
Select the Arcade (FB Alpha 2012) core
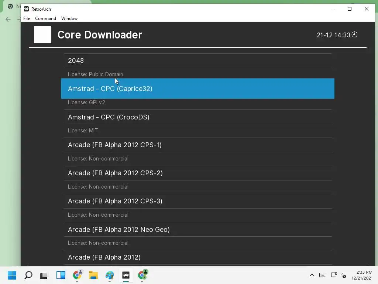pos(198,257)
